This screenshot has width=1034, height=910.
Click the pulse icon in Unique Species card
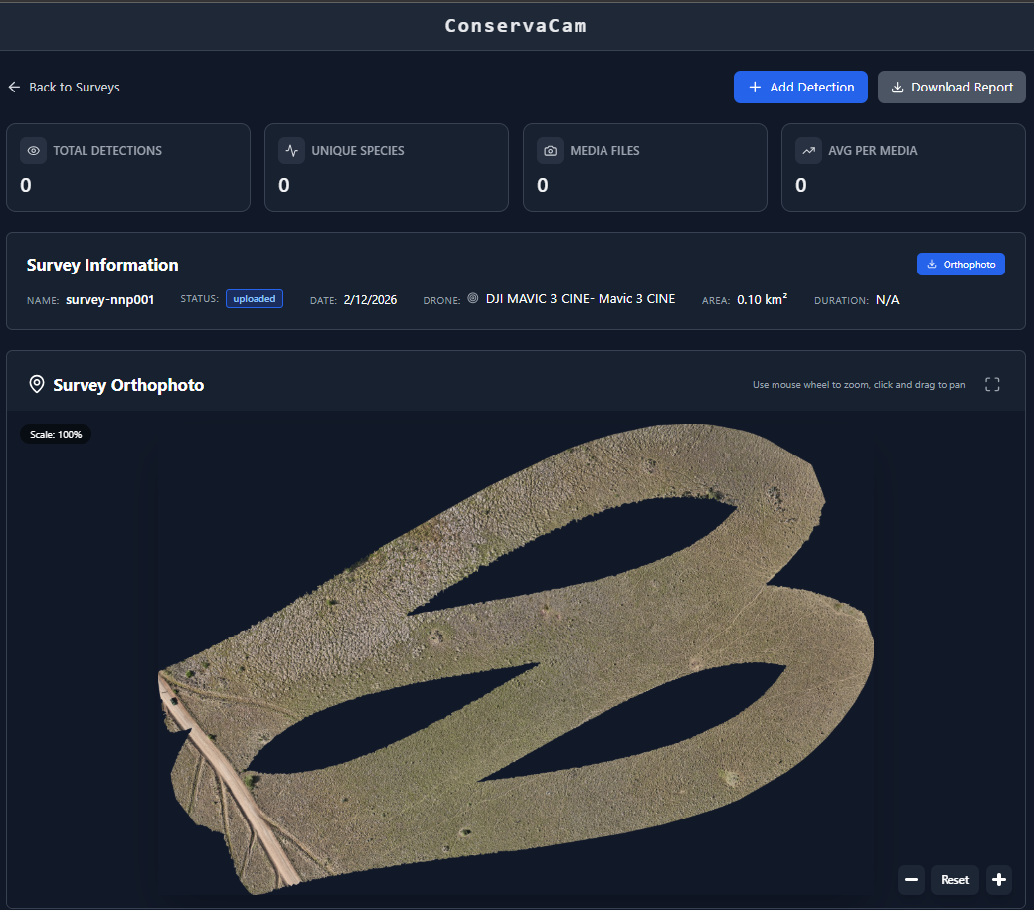[x=292, y=151]
